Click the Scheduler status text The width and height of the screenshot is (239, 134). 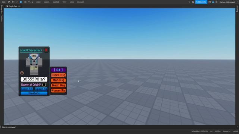[x=200, y=131]
